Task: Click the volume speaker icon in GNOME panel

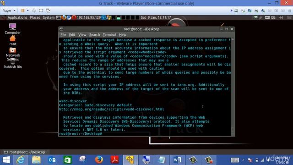Action: tap(281, 17)
